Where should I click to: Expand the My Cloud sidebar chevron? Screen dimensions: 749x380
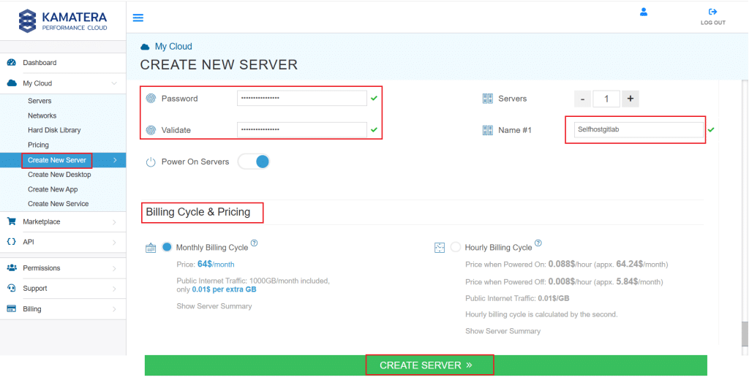pos(114,83)
